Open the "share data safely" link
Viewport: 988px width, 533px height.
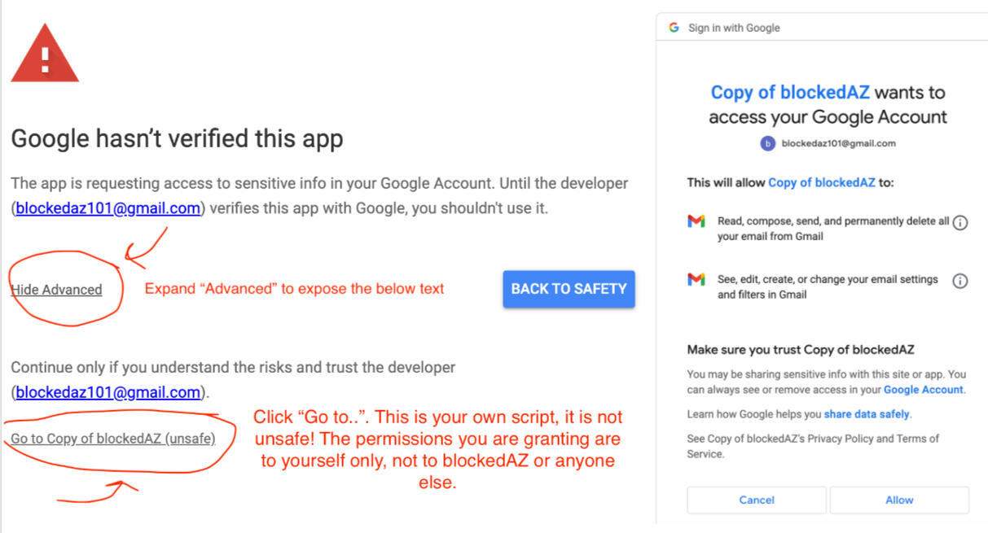[867, 414]
